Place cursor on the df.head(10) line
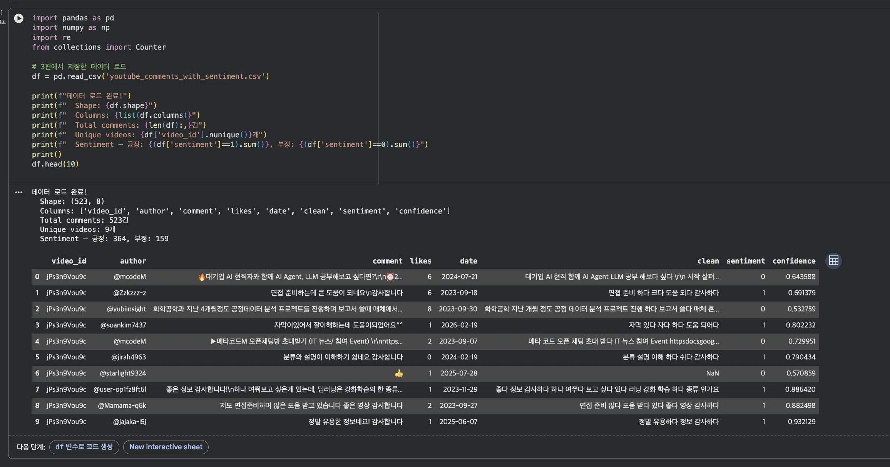Screen dimensions: 890x467 pyautogui.click(x=55, y=164)
